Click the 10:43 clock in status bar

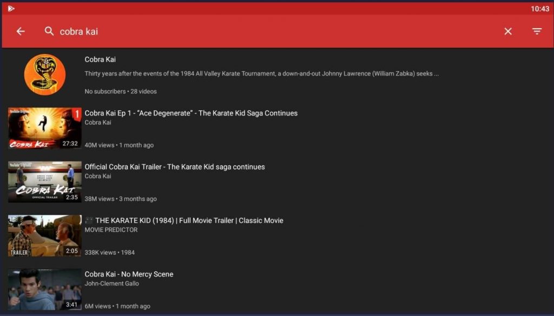(540, 9)
